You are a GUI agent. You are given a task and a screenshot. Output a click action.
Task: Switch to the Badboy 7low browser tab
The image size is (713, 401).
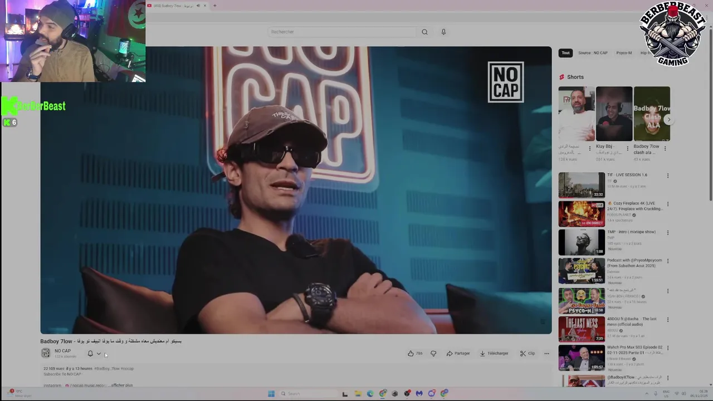(173, 6)
